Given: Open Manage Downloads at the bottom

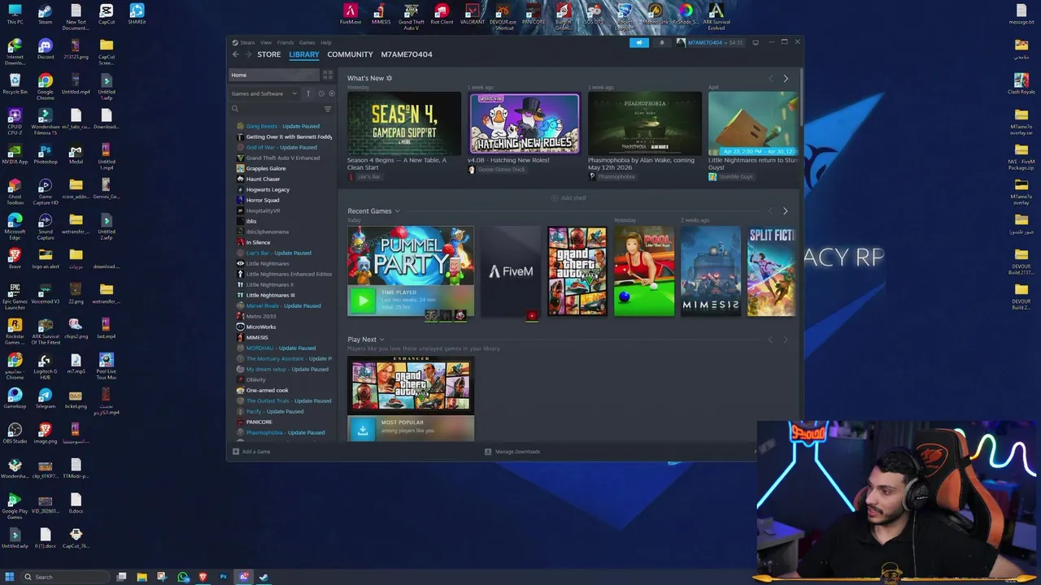Looking at the screenshot, I should 512,452.
